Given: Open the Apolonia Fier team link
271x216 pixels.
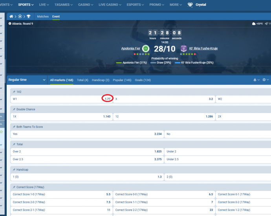Looking at the screenshot, I should (131, 48).
